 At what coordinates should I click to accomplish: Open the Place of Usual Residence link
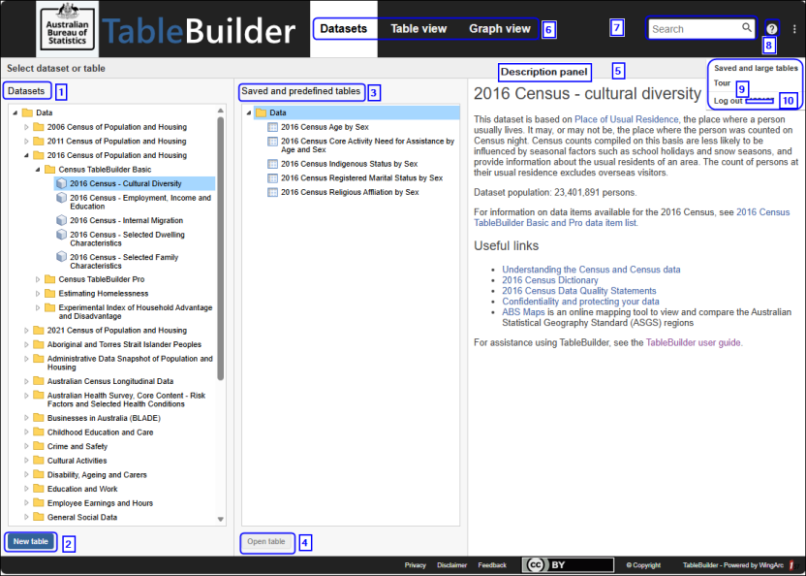(x=626, y=119)
